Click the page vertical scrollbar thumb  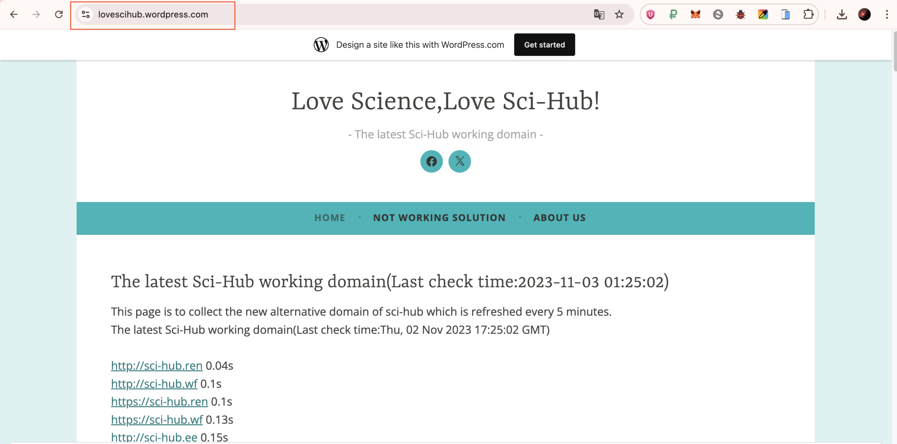click(895, 51)
